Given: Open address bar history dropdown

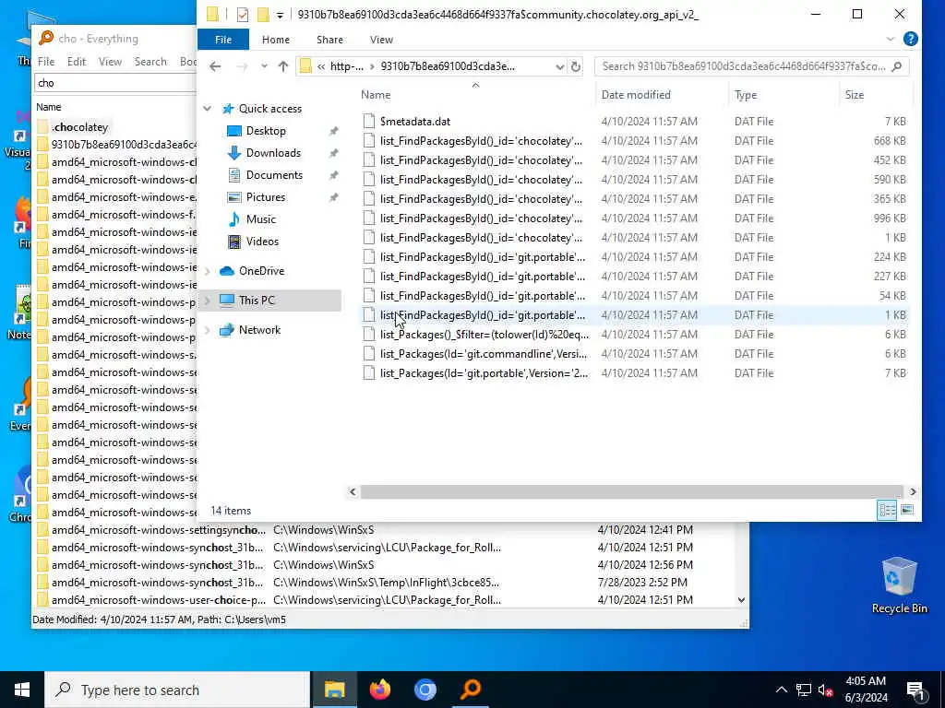Looking at the screenshot, I should click(x=559, y=66).
